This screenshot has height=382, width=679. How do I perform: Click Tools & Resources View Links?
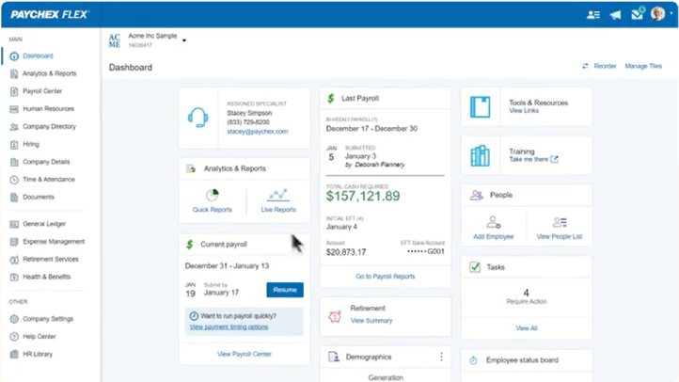524,111
